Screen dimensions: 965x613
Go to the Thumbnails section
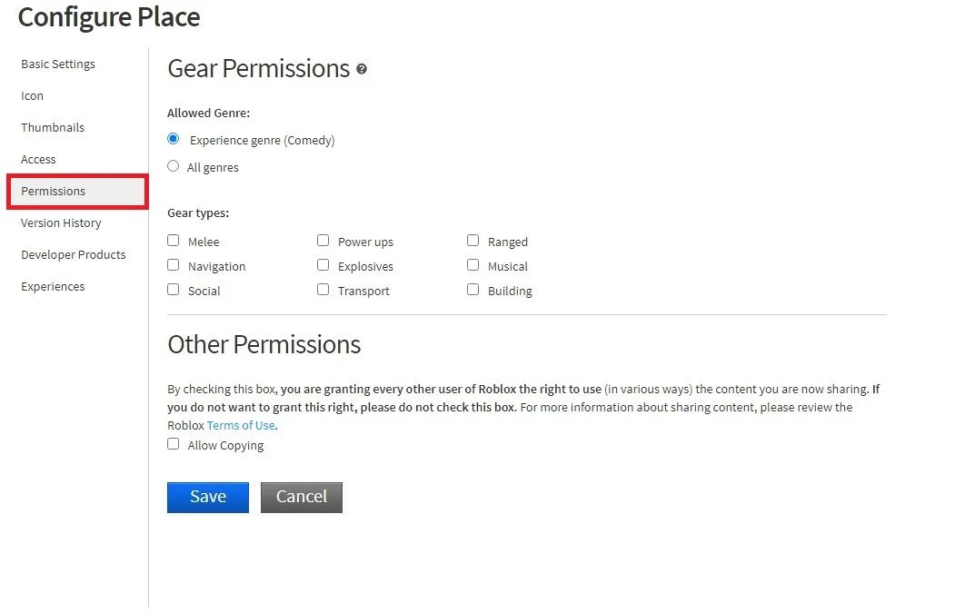tap(53, 127)
